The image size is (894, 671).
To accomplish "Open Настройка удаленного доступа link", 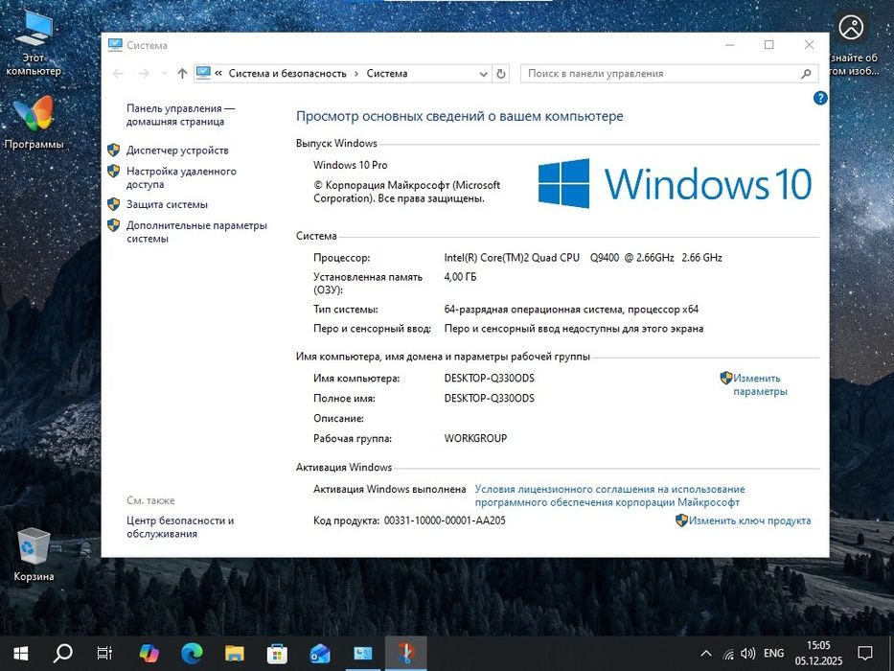I will pyautogui.click(x=181, y=177).
